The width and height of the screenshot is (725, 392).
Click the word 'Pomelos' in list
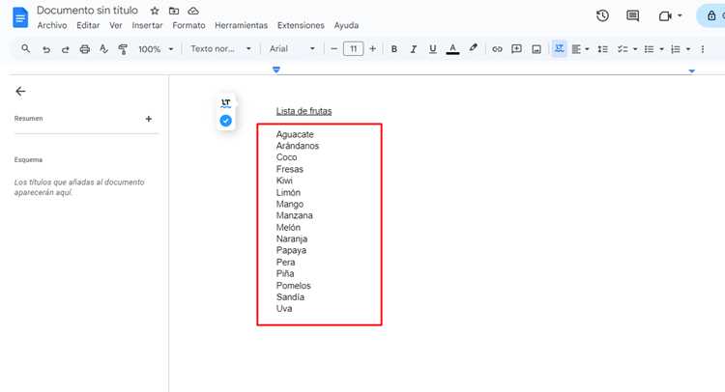(x=294, y=286)
